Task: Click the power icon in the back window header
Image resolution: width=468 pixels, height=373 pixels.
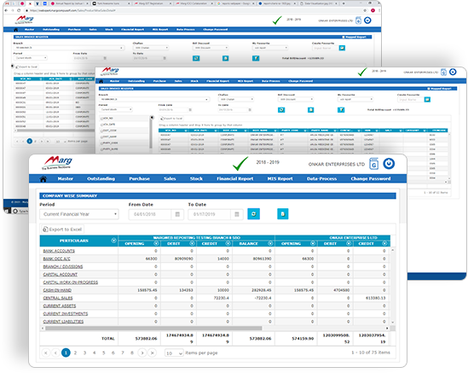Action: pos(367,20)
